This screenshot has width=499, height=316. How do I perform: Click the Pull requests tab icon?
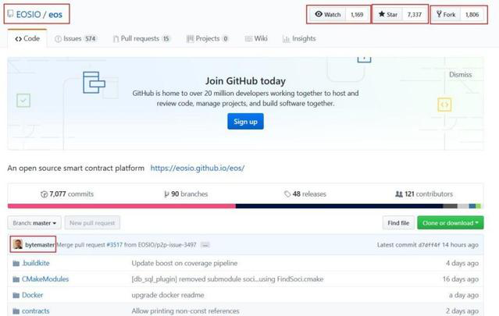tap(116, 39)
